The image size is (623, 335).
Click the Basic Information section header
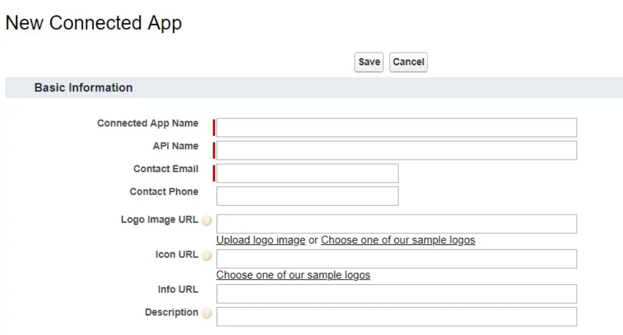click(83, 87)
